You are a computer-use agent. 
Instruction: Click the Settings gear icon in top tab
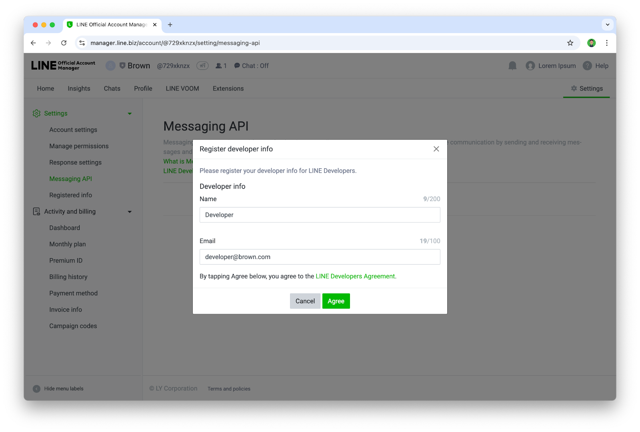[x=574, y=88]
